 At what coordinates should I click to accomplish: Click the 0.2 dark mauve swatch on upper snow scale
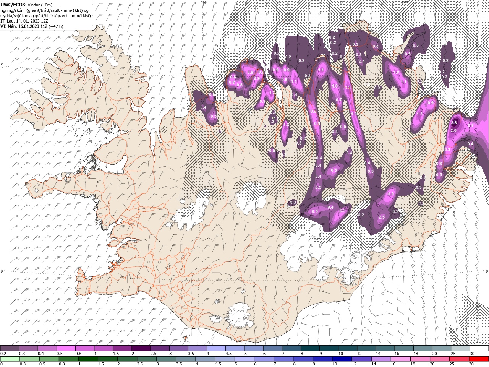click(x=10, y=348)
